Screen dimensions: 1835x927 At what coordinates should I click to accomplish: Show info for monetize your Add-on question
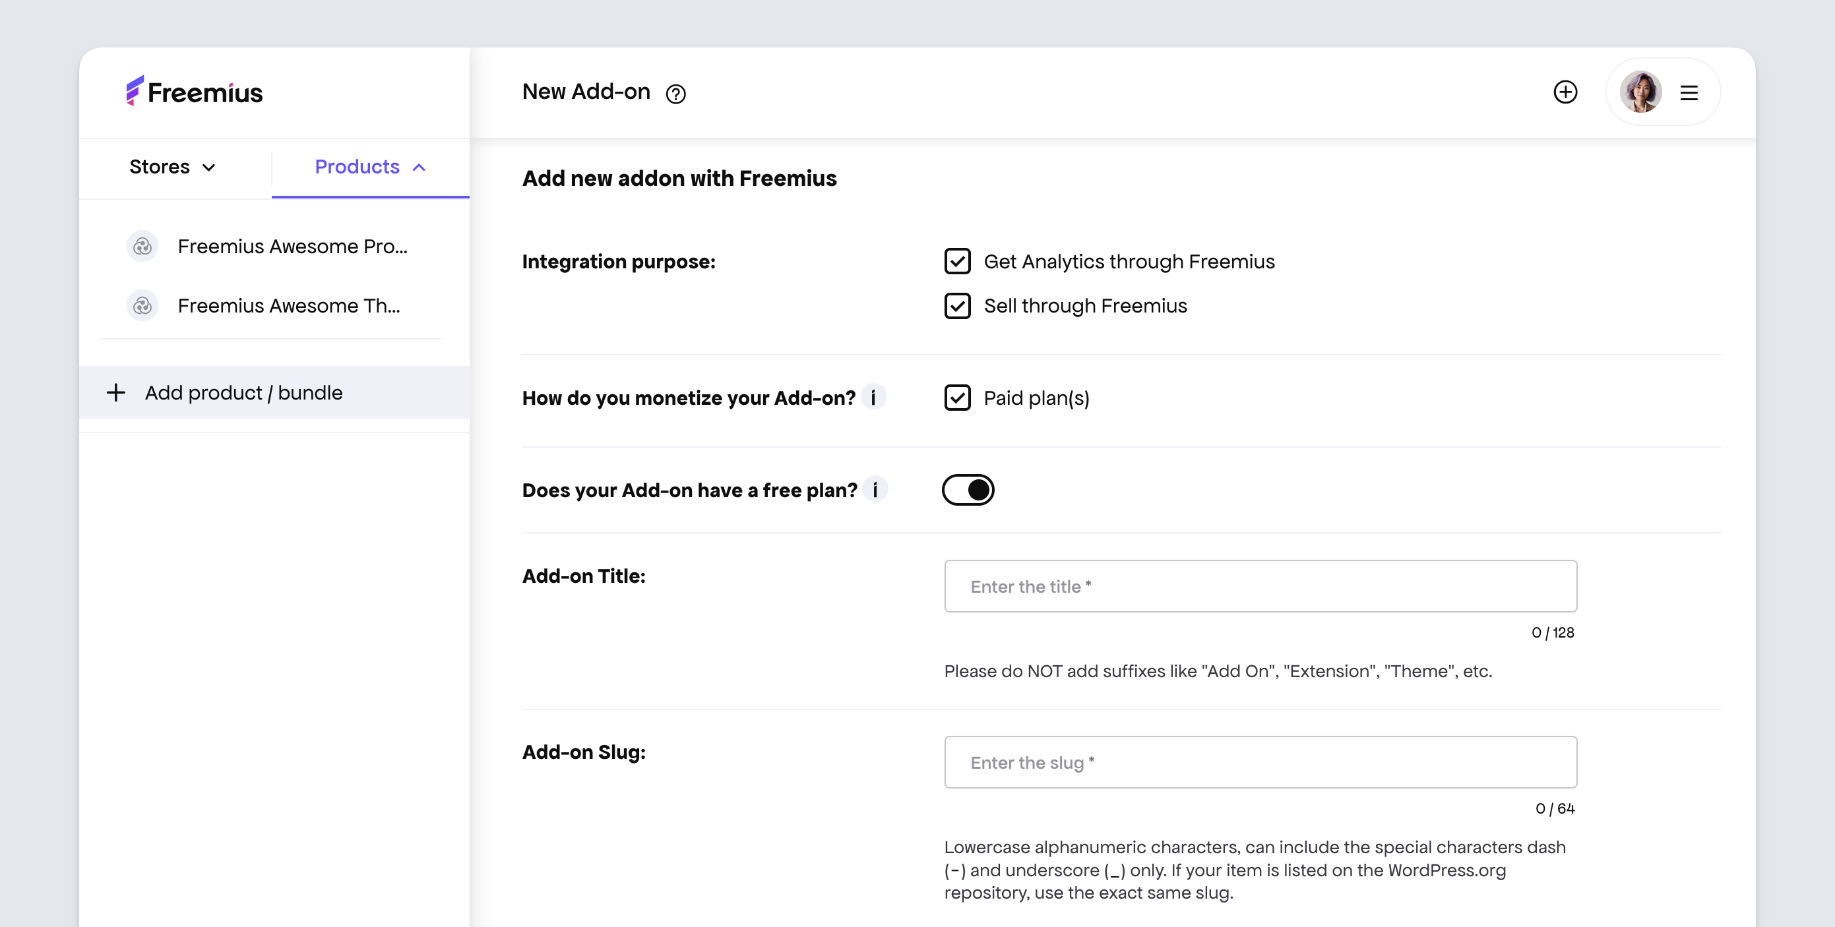(873, 398)
